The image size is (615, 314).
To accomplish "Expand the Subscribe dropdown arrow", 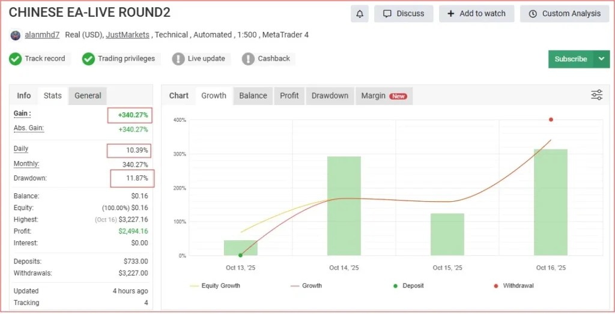I will 602,59.
